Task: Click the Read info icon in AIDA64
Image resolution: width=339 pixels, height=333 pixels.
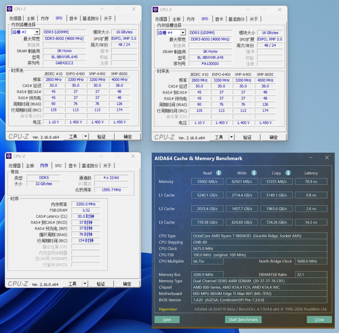Action: pyautogui.click(x=219, y=173)
